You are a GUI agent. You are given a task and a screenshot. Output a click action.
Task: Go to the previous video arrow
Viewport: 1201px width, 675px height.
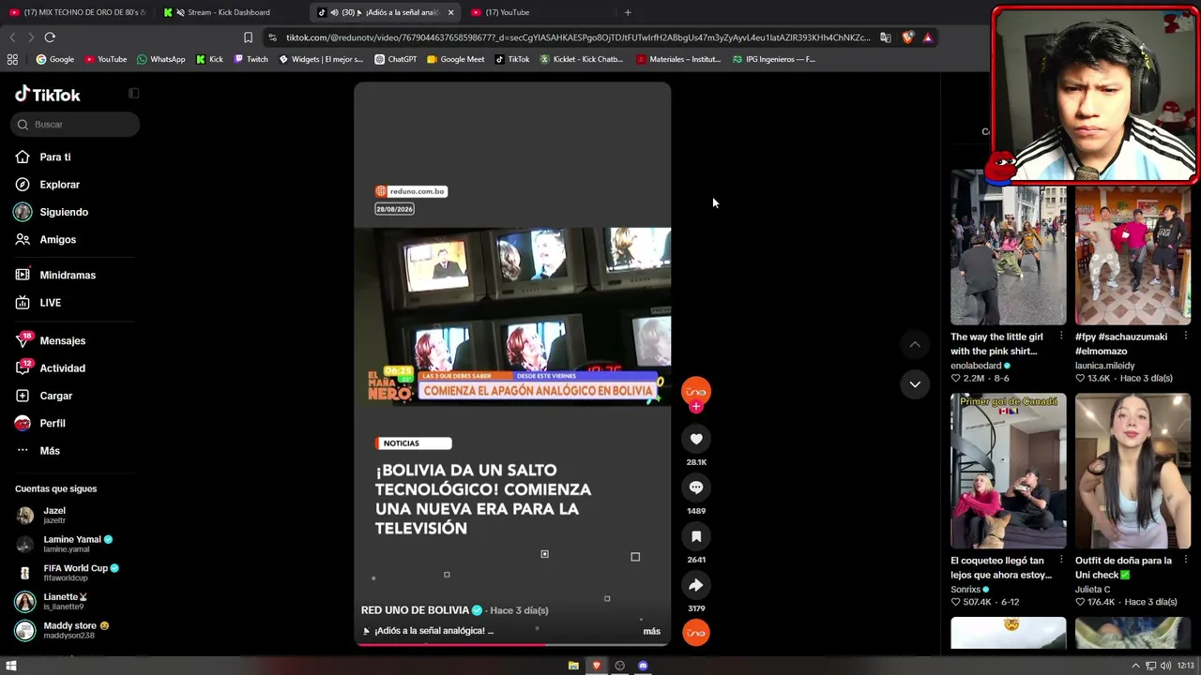(x=915, y=344)
